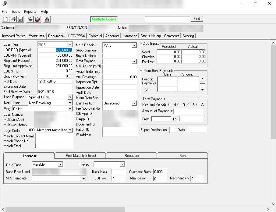Click the vertical scrollbar thumb
The height and width of the screenshot is (212, 276).
pos(273,92)
